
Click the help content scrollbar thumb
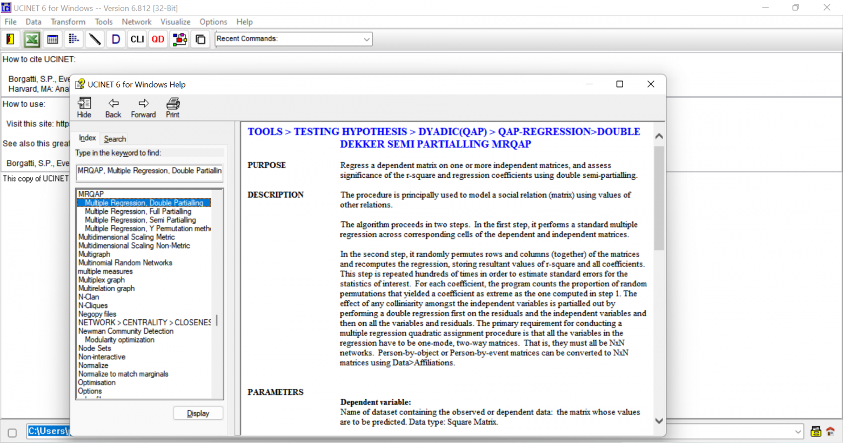(659, 198)
